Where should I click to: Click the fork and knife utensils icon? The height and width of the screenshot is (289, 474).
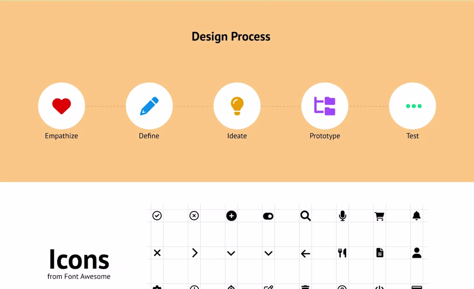click(342, 253)
